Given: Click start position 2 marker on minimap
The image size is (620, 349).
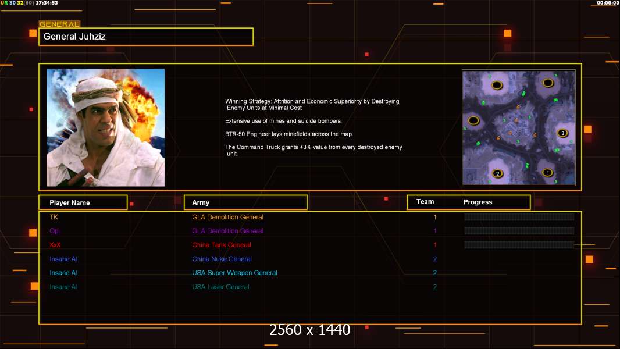Looking at the screenshot, I should coord(498,173).
